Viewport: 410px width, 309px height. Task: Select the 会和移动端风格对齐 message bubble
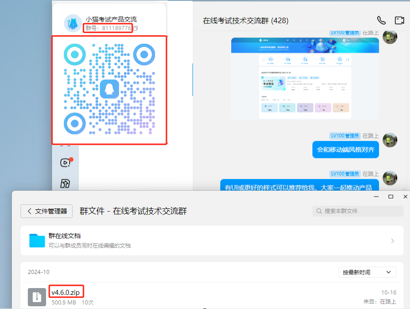(346, 149)
